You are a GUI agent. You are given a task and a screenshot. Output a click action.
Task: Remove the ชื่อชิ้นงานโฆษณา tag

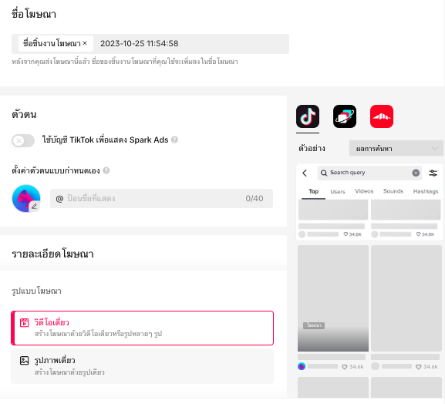[x=85, y=43]
